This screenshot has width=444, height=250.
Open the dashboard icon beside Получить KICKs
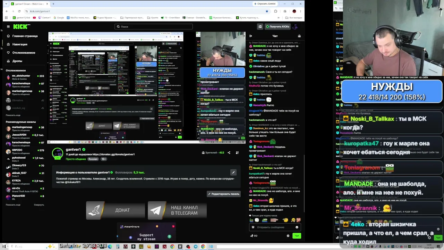(x=260, y=26)
